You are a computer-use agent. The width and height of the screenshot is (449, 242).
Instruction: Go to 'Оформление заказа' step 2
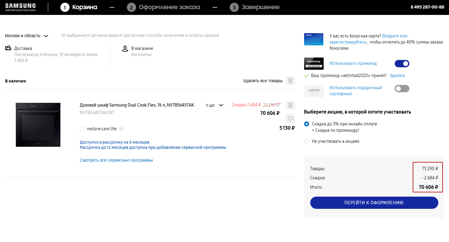[164, 7]
